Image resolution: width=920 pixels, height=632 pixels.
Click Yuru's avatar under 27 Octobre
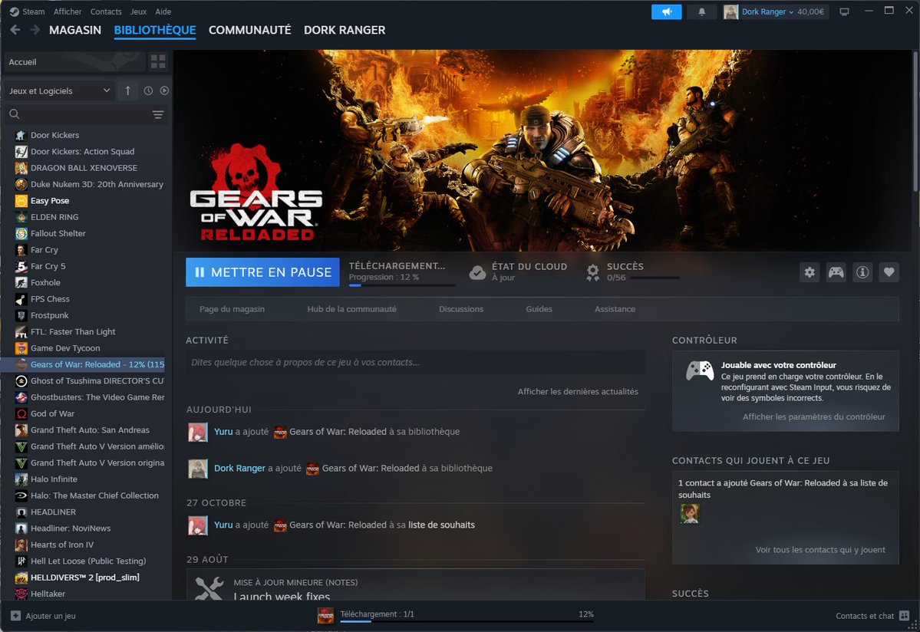(198, 525)
